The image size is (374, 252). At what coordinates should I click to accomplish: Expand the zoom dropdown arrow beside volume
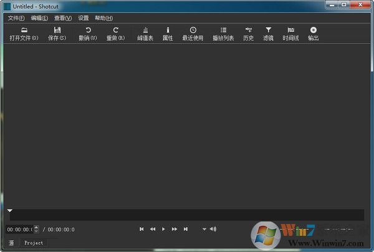(204, 229)
